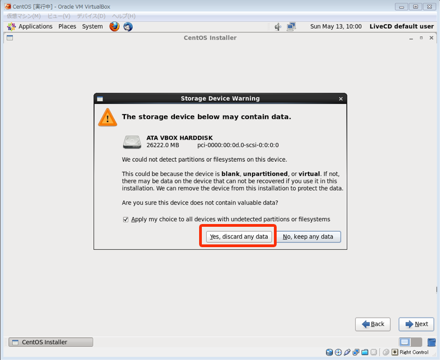Click VirtualBox title bar application icon
The height and width of the screenshot is (360, 440).
pyautogui.click(x=8, y=7)
